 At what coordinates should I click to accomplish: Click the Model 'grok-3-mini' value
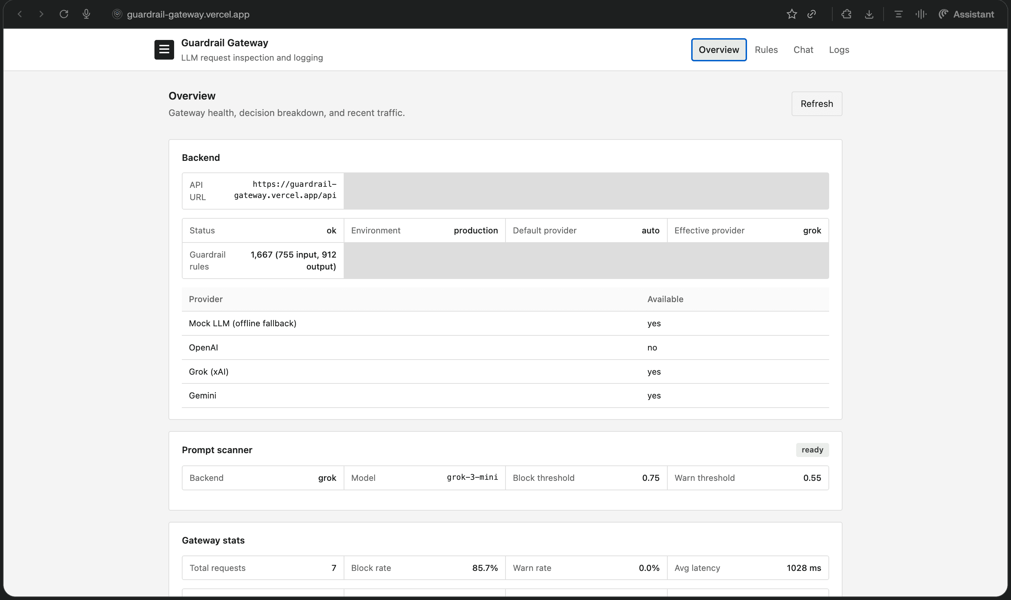tap(472, 477)
